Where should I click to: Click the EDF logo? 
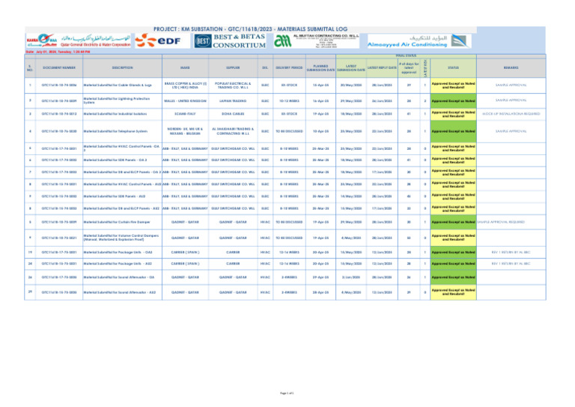(x=159, y=40)
